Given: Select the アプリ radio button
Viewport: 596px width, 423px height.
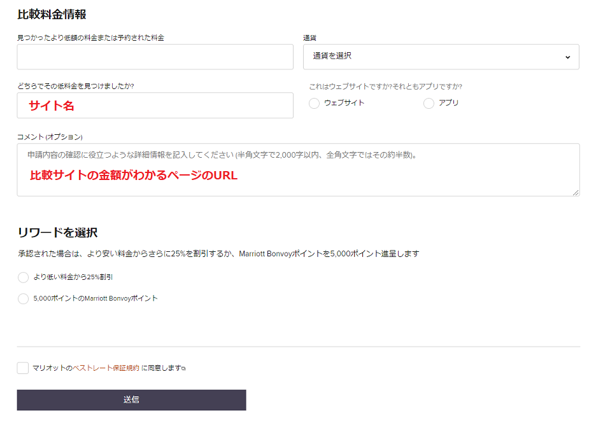Looking at the screenshot, I should pos(429,103).
